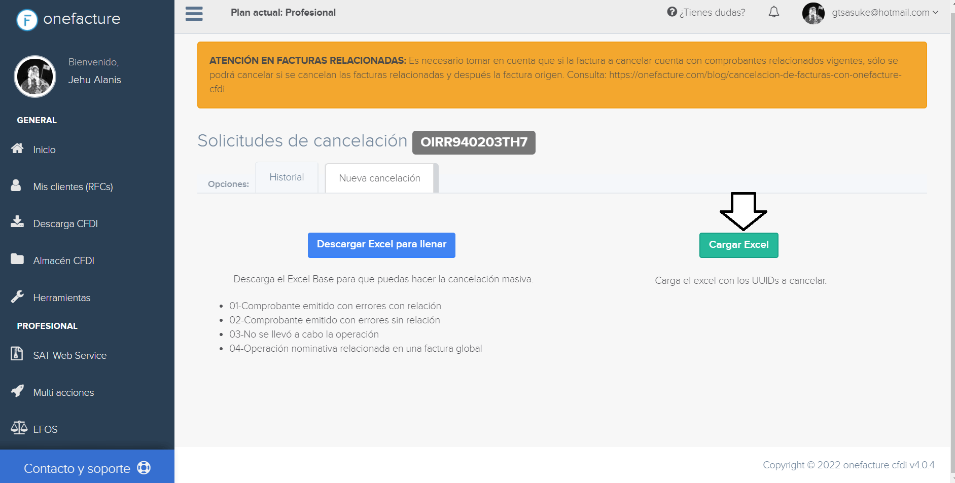Viewport: 955px width, 483px height.
Task: Open the hamburger menu at the top
Action: click(x=194, y=14)
